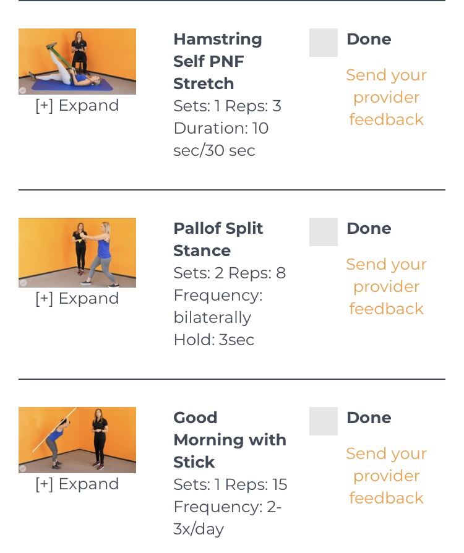The width and height of the screenshot is (464, 553).
Task: Select the Pallof Split Stance title
Action: tap(218, 239)
